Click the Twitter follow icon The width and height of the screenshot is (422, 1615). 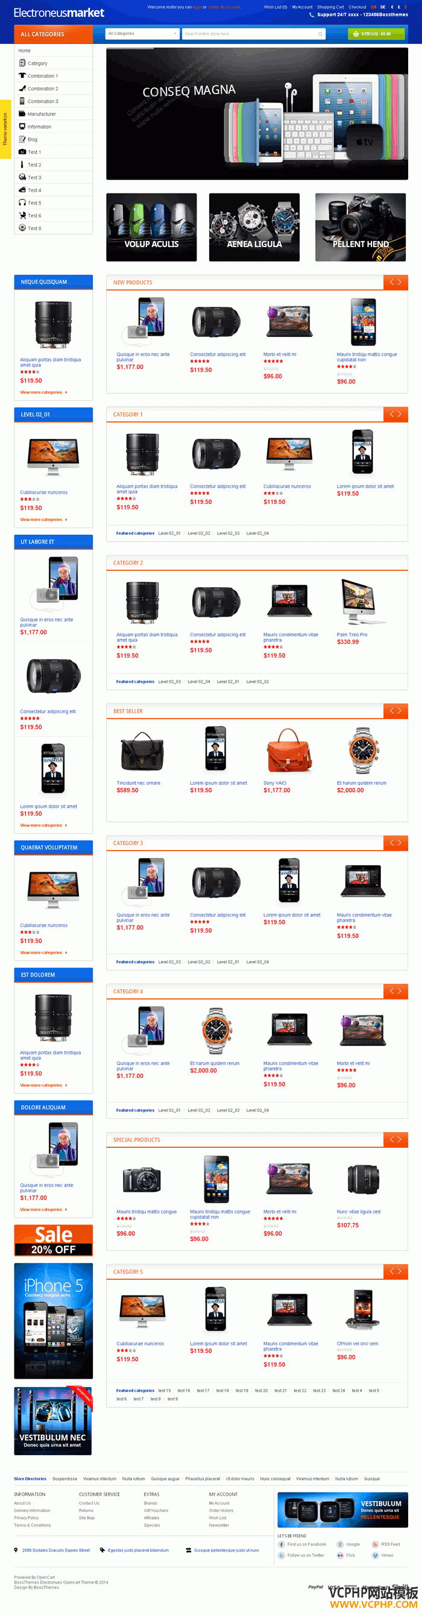tap(282, 1555)
